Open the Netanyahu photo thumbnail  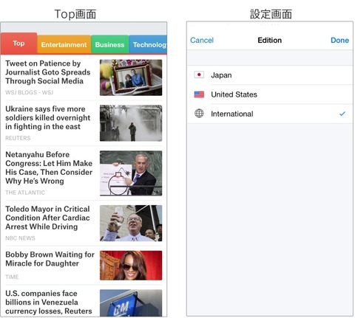pyautogui.click(x=131, y=173)
